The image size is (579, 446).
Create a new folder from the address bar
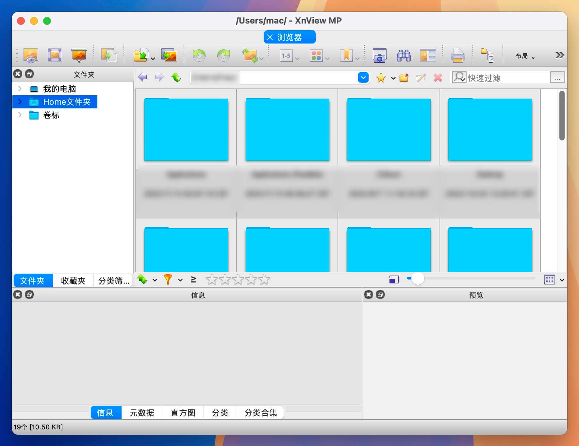[x=403, y=77]
